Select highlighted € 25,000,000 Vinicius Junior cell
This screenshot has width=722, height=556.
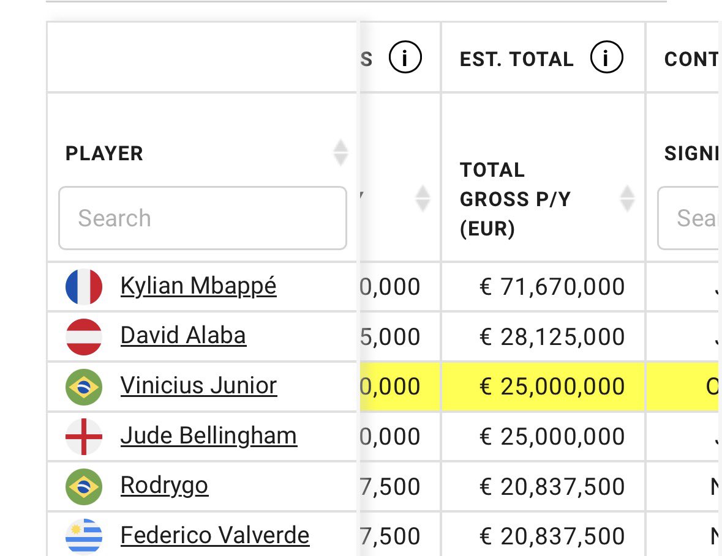[543, 387]
